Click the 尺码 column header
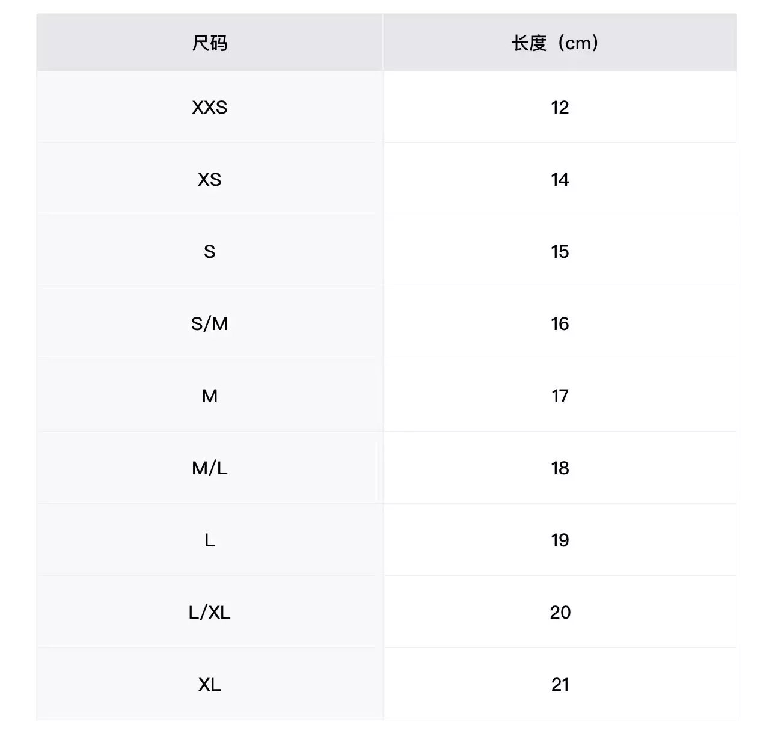This screenshot has width=772, height=731. 210,43
